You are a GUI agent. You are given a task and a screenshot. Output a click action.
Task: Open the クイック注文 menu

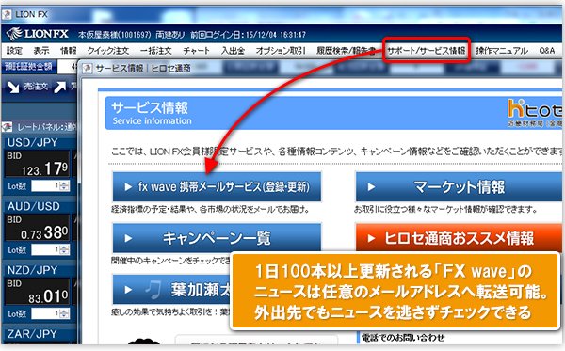[108, 51]
